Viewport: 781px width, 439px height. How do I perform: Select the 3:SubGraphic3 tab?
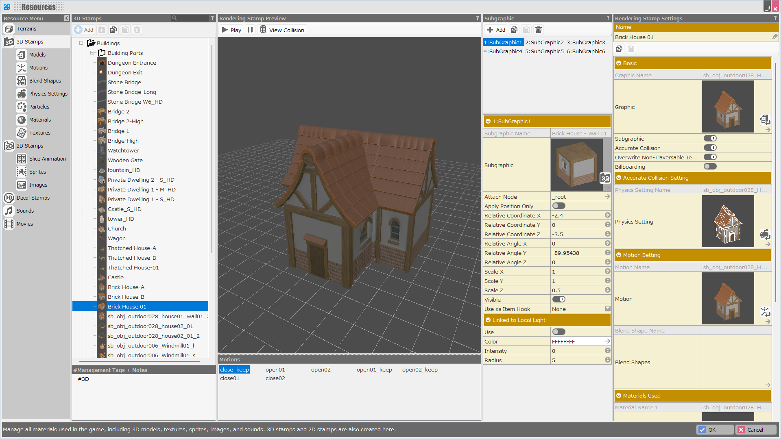(x=586, y=42)
